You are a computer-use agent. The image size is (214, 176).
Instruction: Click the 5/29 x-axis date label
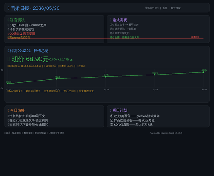coord(155,89)
